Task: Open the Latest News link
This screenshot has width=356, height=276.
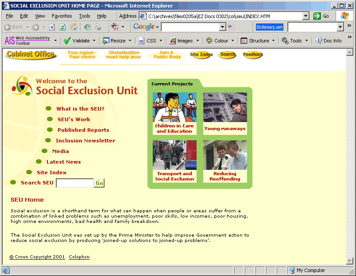Action: [64, 162]
